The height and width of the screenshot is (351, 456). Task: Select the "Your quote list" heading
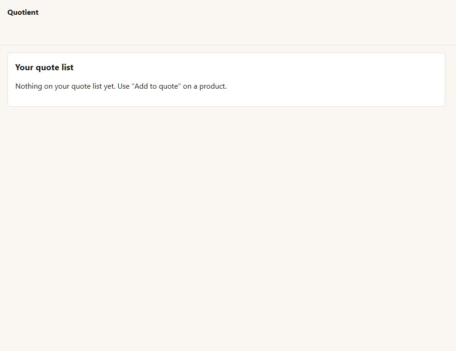coord(44,67)
